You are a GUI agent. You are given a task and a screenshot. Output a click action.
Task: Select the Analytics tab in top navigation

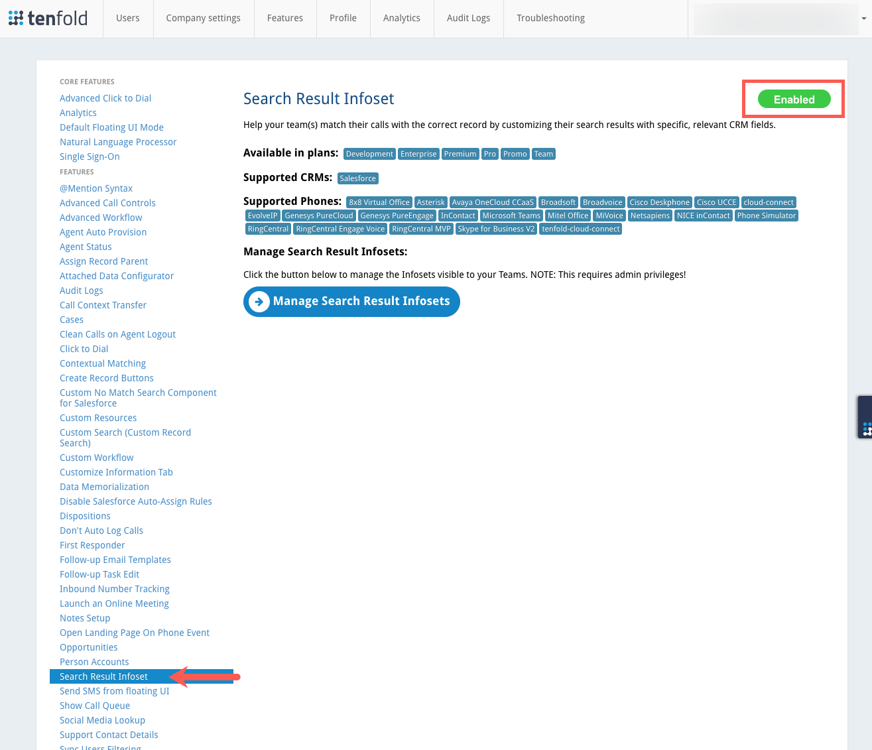(401, 19)
